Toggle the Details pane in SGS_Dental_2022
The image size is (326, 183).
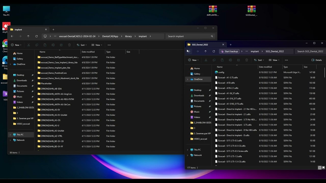click(317, 60)
